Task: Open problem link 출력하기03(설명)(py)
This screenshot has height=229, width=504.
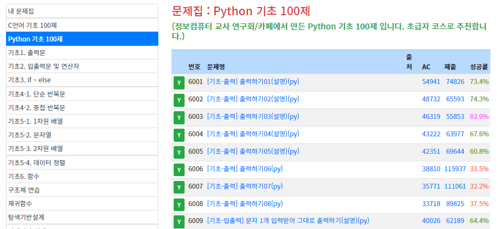Action: [x=253, y=116]
